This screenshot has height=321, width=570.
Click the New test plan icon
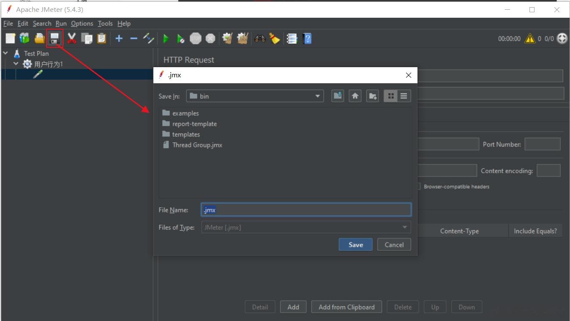(x=10, y=39)
